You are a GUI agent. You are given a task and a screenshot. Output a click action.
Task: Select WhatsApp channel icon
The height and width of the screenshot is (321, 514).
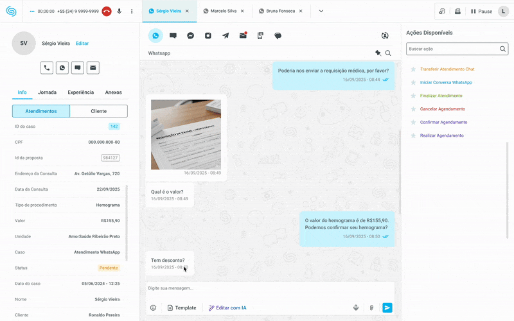[x=155, y=35]
